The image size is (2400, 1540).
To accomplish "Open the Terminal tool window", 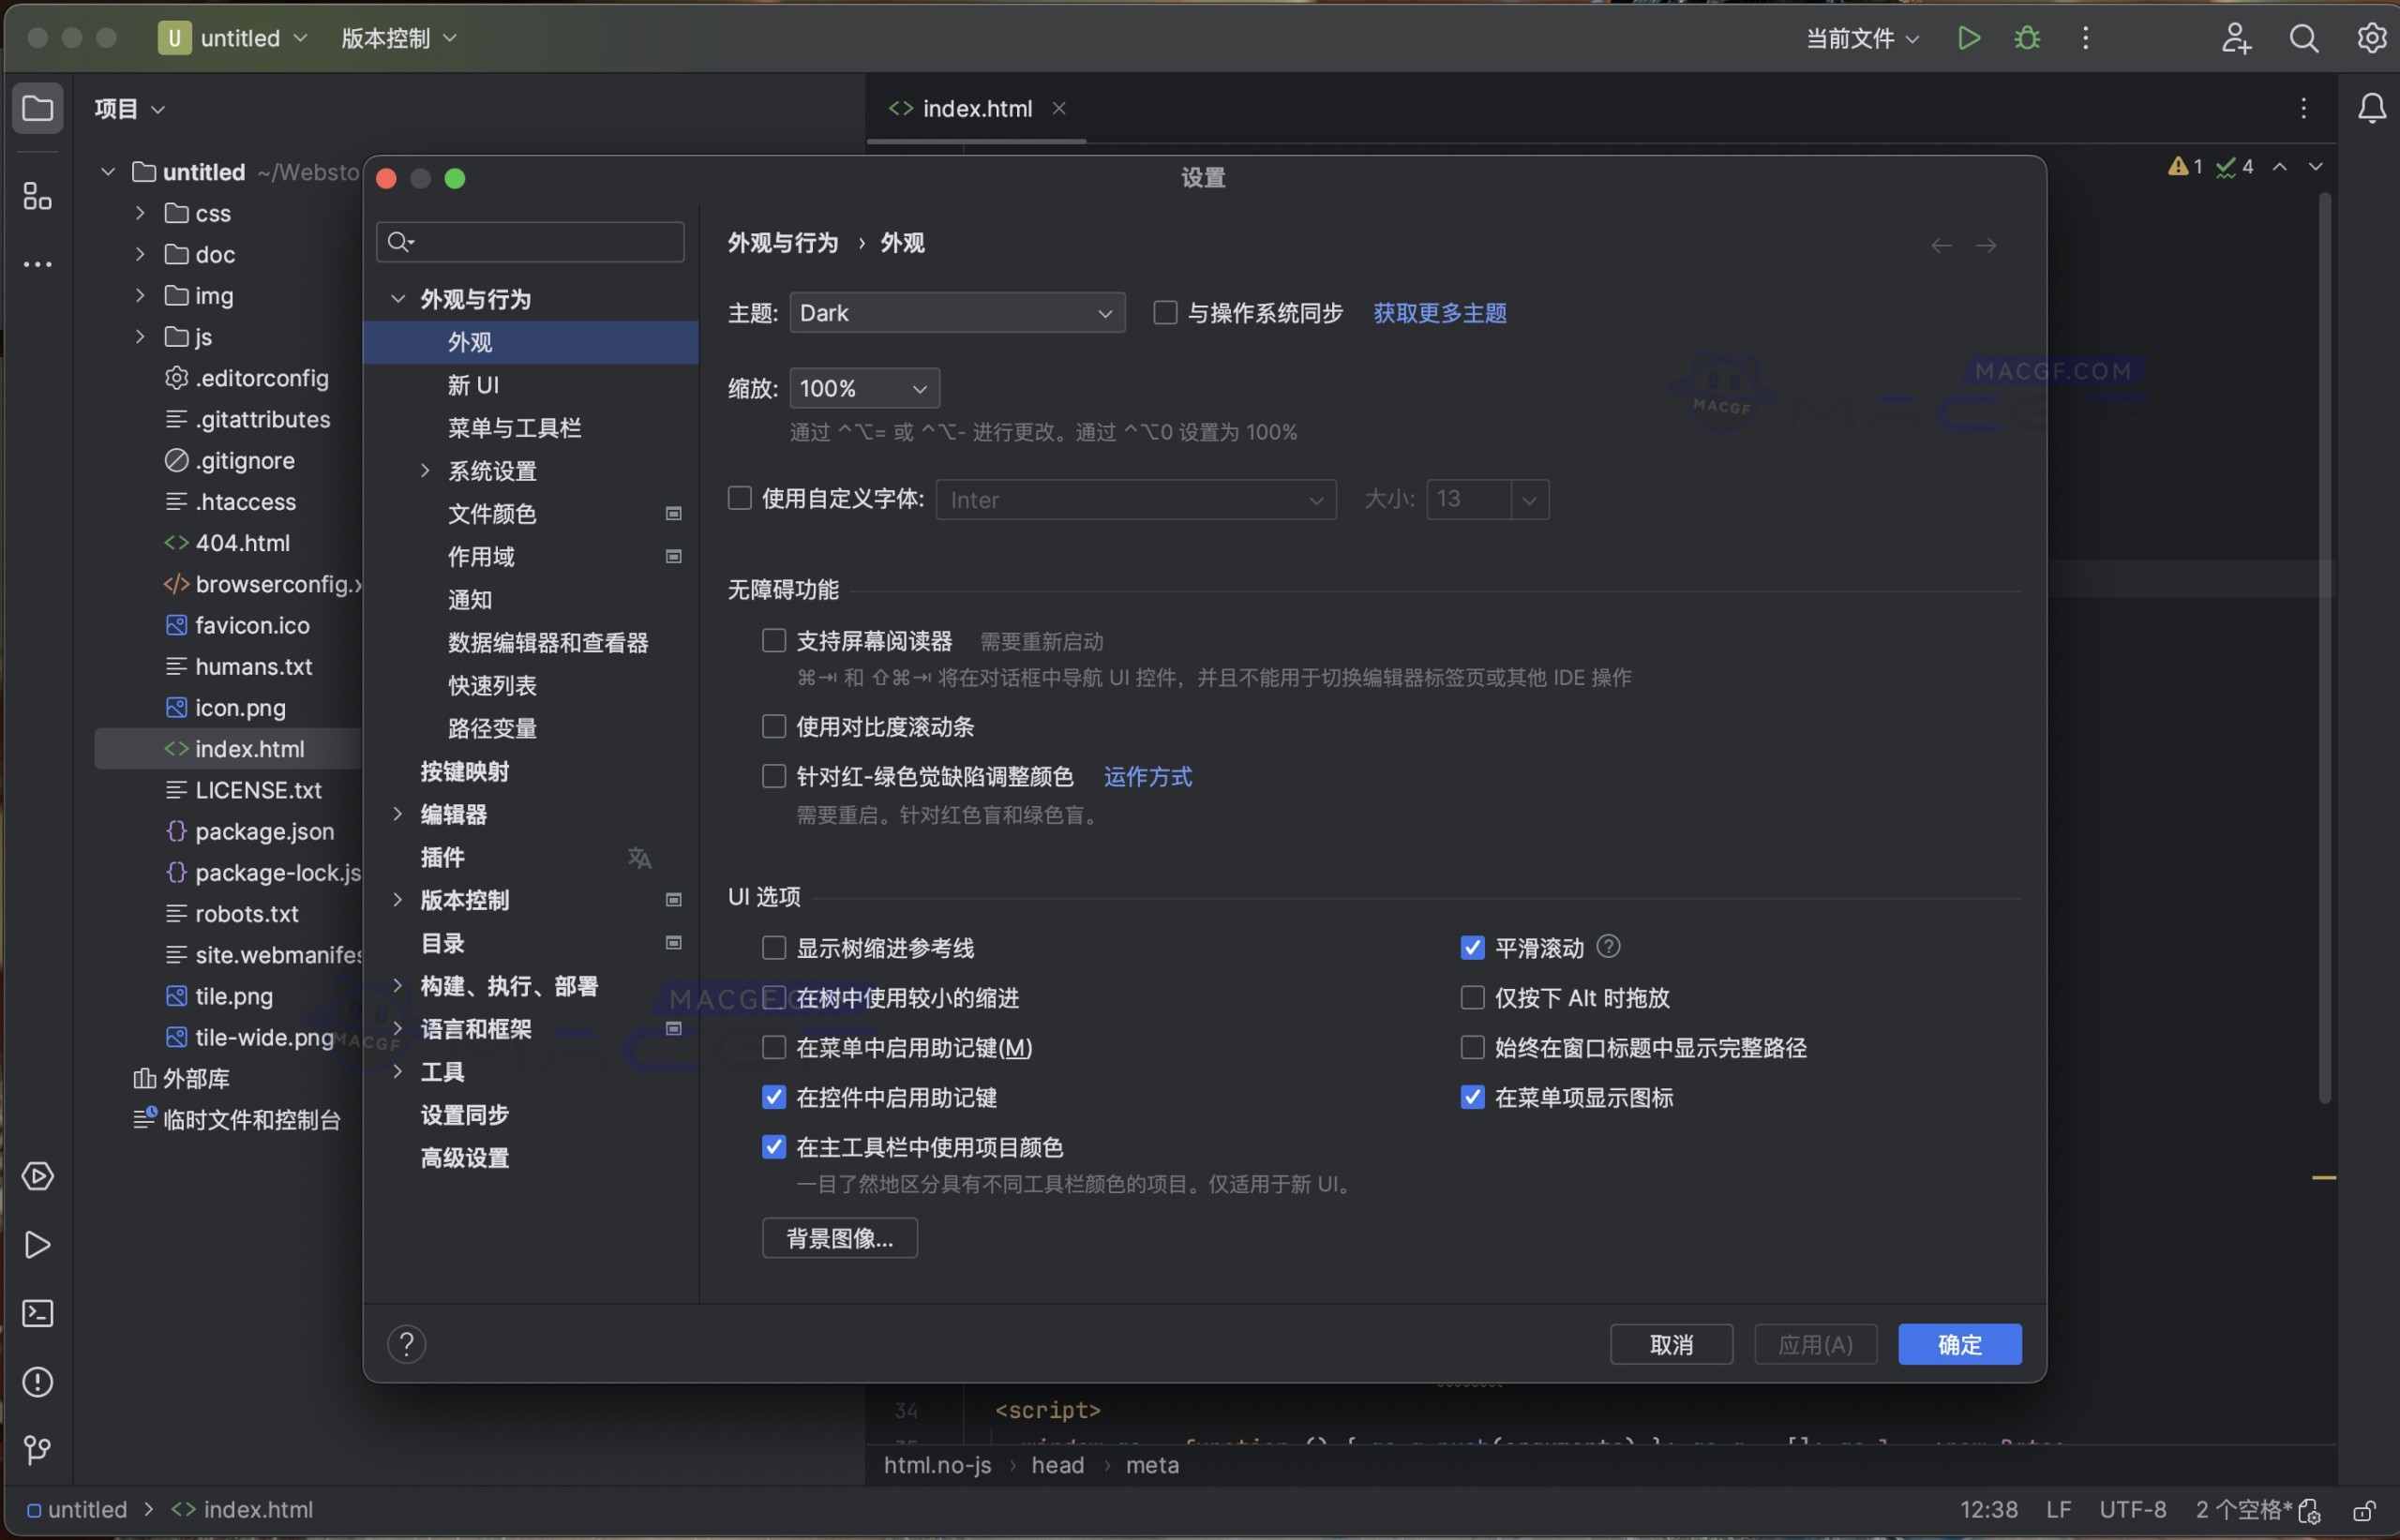I will point(37,1313).
